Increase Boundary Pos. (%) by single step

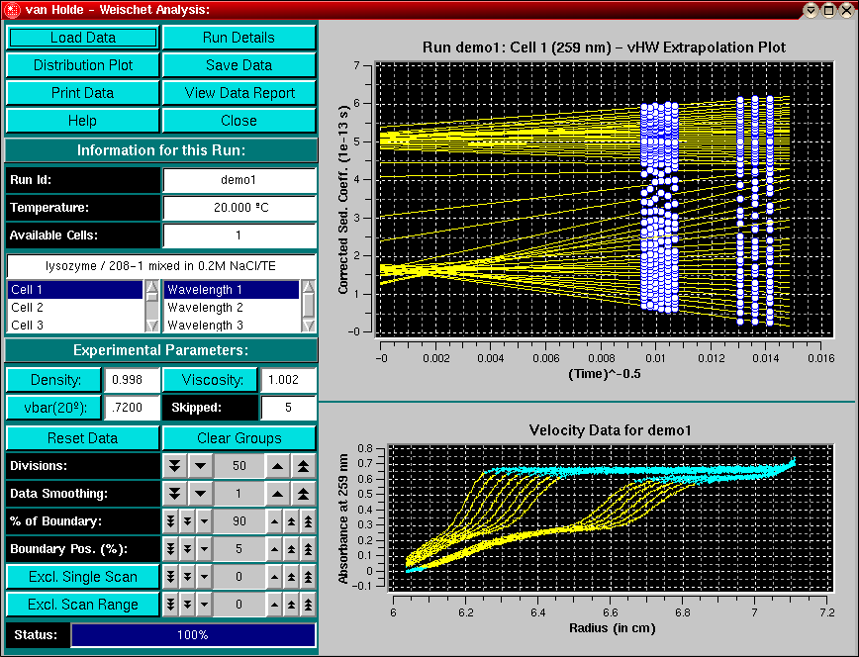274,549
